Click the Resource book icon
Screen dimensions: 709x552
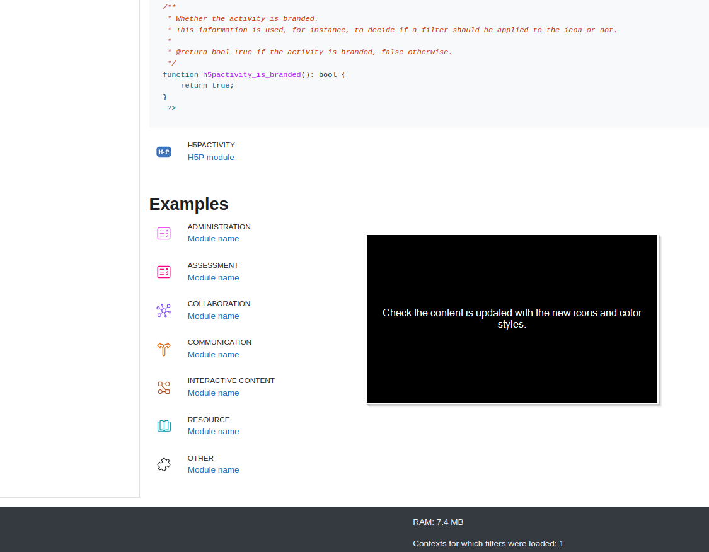tap(164, 426)
